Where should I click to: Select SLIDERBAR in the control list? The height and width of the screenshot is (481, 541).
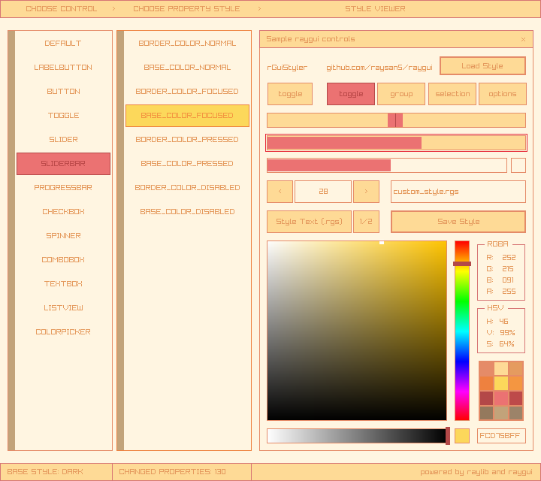[63, 164]
